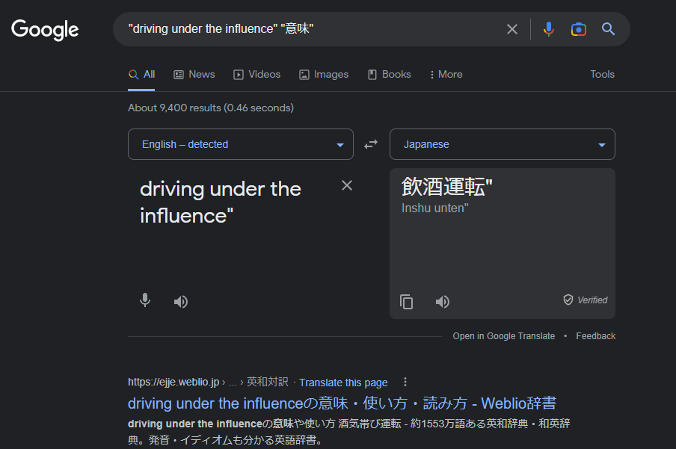676x449 pixels.
Task: Open the Tools options
Action: pos(602,74)
